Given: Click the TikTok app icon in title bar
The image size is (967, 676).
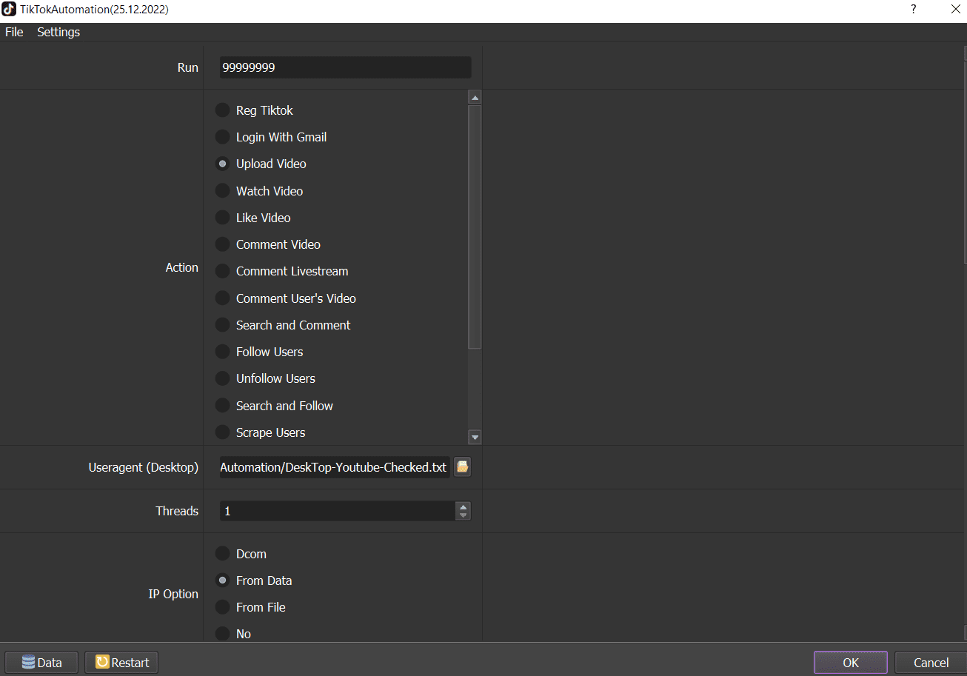Looking at the screenshot, I should 9,10.
